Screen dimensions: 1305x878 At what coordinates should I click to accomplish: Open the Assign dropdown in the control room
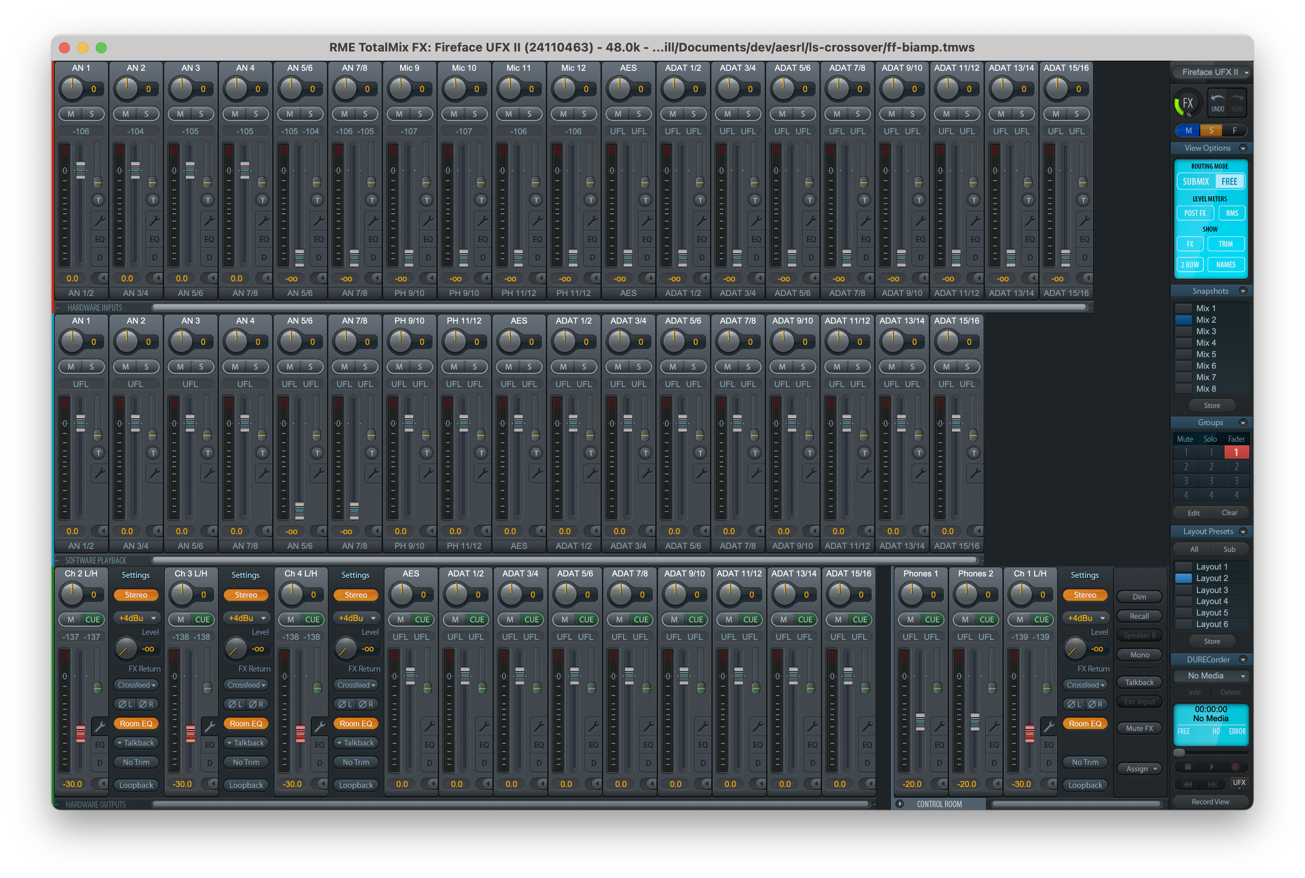(1140, 768)
